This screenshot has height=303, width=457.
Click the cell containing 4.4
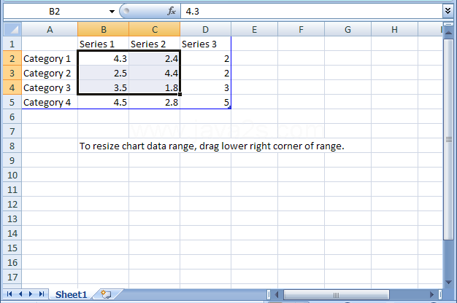155,73
